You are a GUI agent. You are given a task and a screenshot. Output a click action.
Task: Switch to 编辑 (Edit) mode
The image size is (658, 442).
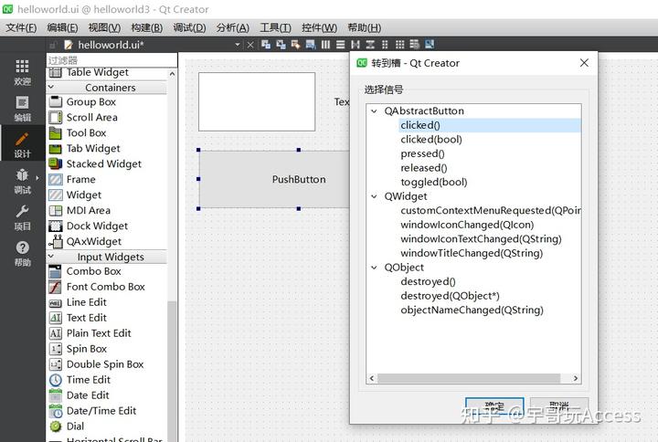[x=22, y=107]
